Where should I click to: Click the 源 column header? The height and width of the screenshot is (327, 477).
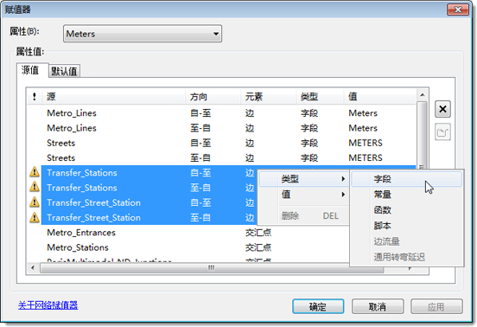113,97
